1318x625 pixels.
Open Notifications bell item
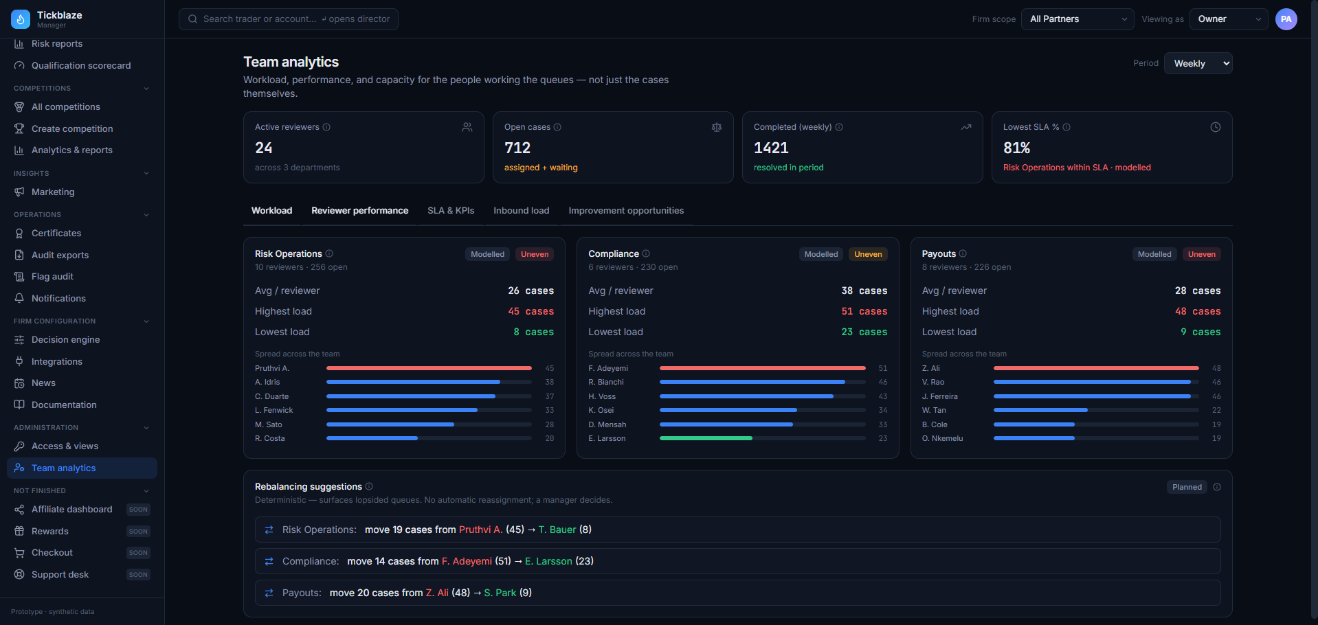pos(82,299)
